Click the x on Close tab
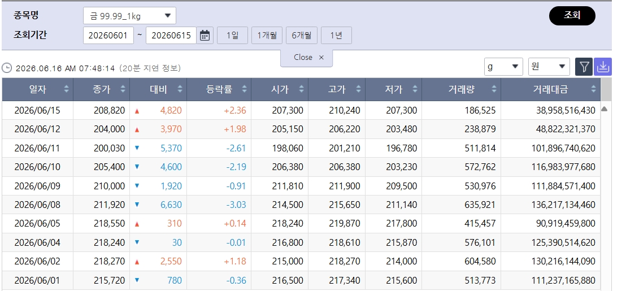626x291 pixels. 321,58
